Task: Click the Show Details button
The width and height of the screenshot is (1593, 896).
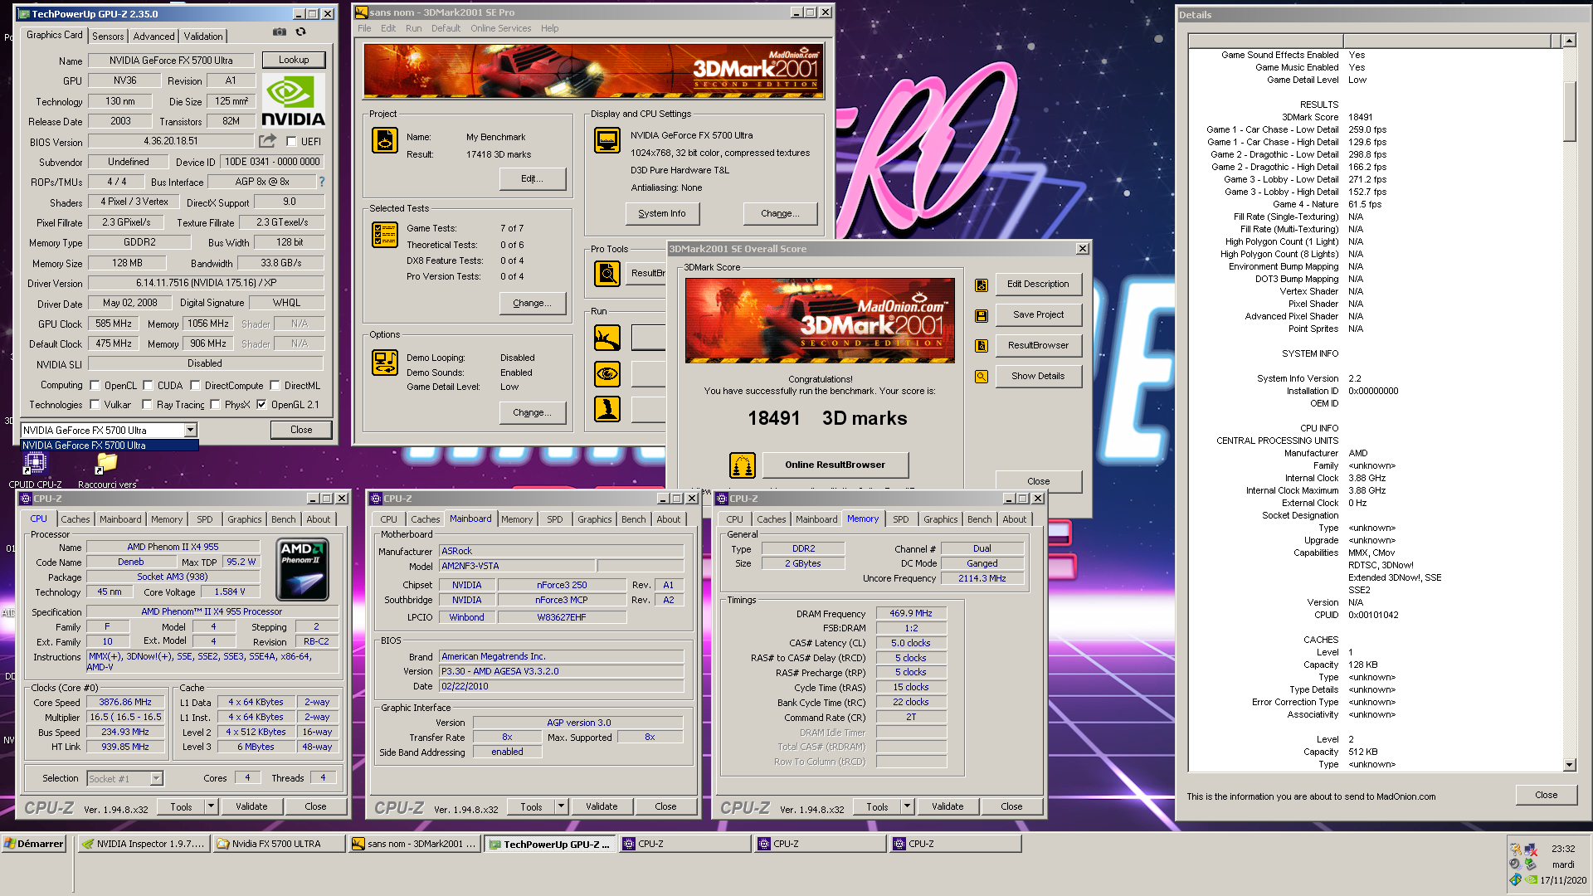Action: 1037,376
